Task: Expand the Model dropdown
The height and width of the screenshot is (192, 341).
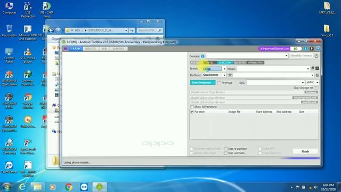Action: pos(308,69)
